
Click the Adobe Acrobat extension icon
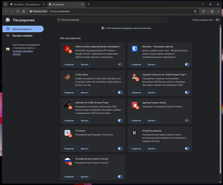68,49
